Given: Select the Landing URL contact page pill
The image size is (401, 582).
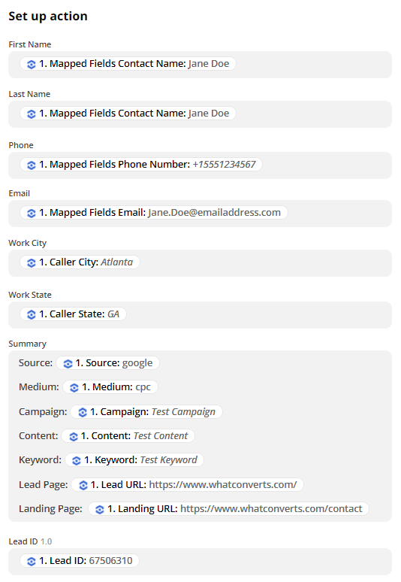Looking at the screenshot, I should pos(229,509).
